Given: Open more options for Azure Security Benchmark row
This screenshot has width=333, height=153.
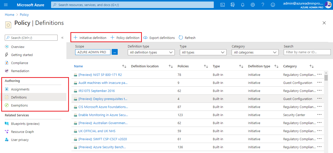Looking at the screenshot, I should coord(319,147).
